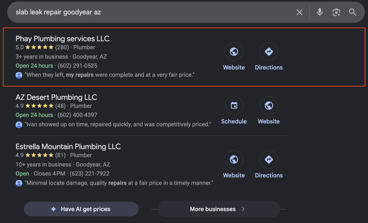Select Phay Plumbing review snippet text
The width and height of the screenshot is (368, 223).
110,75
